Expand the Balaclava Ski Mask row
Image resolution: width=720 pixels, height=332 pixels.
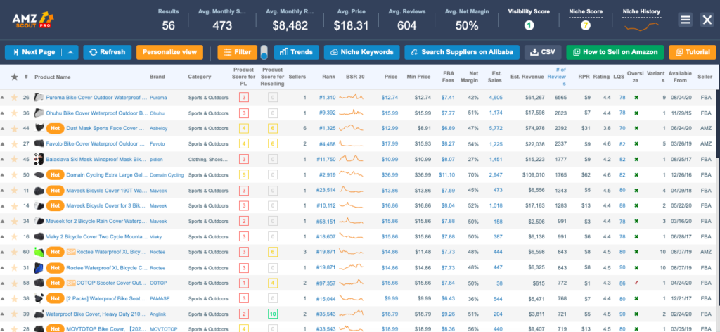[x=2, y=160]
